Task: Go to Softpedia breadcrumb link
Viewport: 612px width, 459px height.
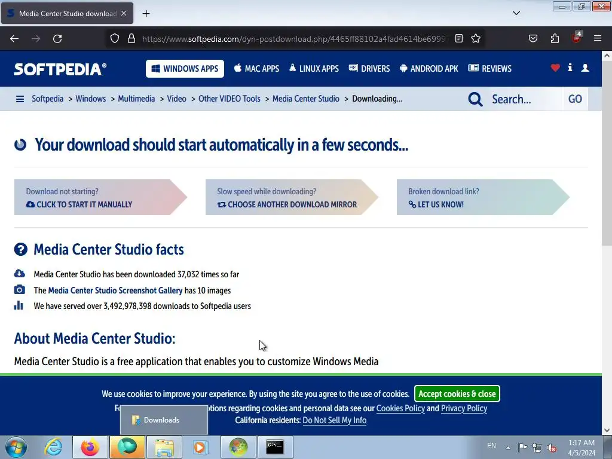Action: 48,99
